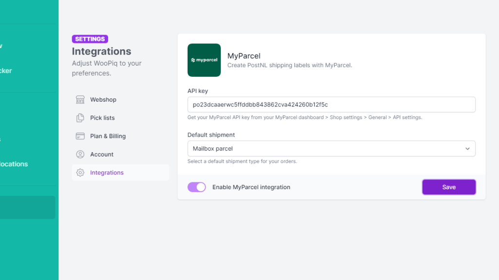Click the Account person icon
The width and height of the screenshot is (499, 280).
(80, 154)
